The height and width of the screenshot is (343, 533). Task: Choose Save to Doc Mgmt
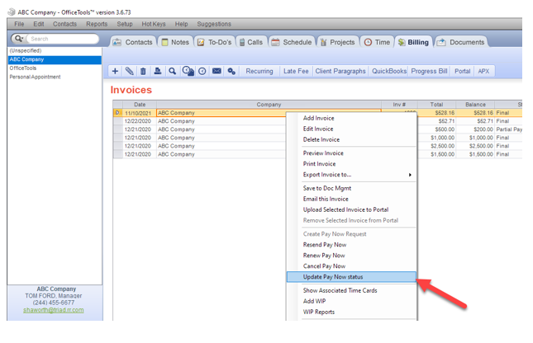[x=351, y=188]
